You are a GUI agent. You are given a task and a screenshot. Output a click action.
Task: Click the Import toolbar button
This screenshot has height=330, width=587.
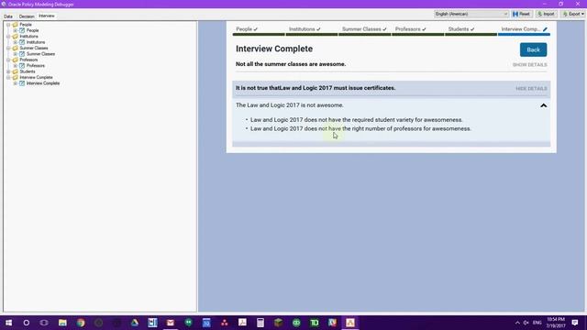point(547,14)
